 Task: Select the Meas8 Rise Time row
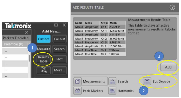pos(100,54)
